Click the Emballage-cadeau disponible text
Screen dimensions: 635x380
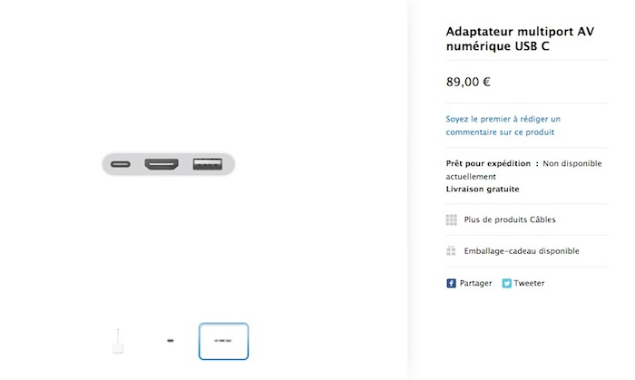[x=521, y=251]
